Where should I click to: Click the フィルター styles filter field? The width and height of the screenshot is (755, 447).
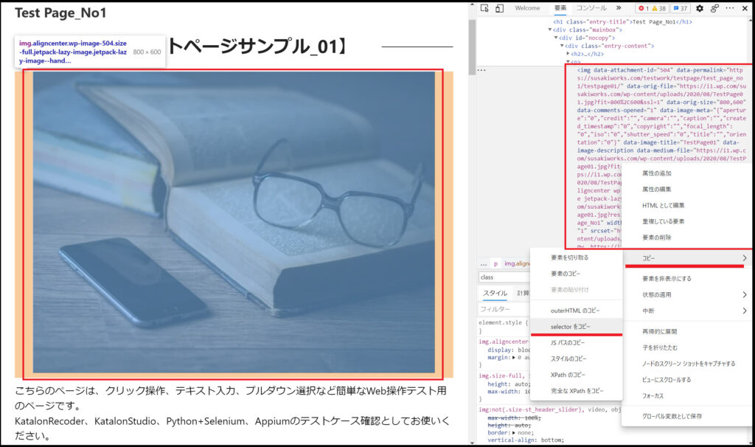(504, 309)
